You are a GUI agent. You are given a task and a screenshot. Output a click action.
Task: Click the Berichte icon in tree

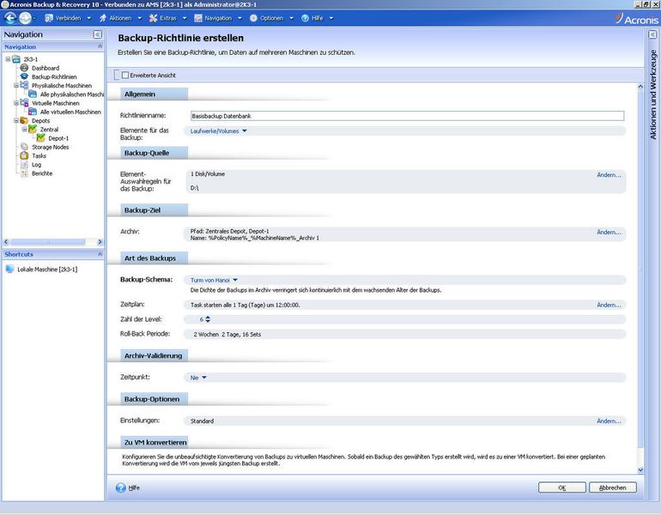(24, 173)
